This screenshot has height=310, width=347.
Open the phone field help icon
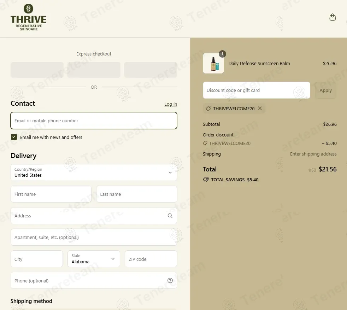tap(170, 281)
